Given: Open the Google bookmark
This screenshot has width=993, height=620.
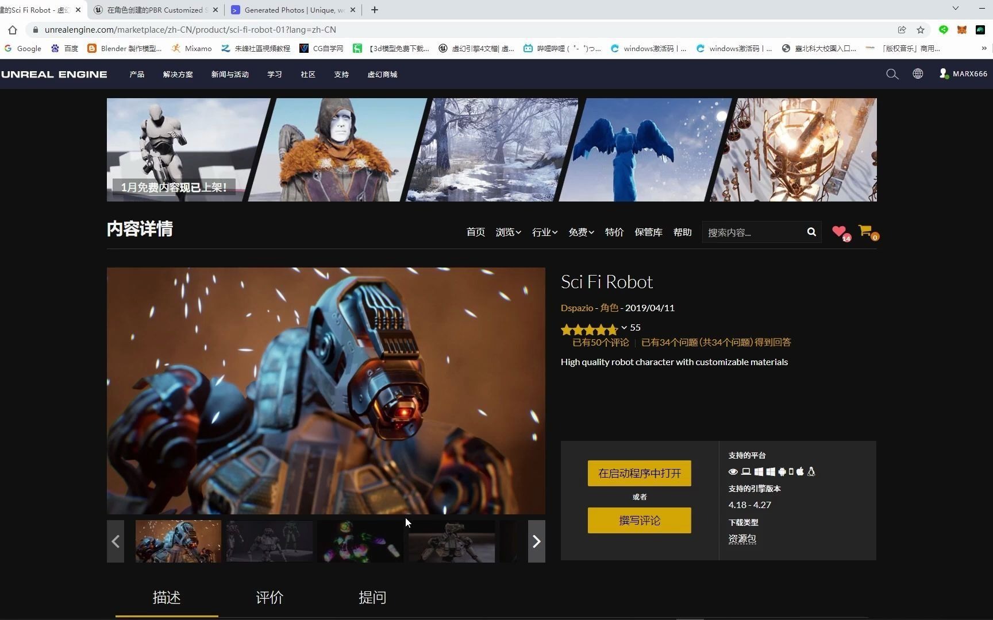Looking at the screenshot, I should pyautogui.click(x=23, y=49).
